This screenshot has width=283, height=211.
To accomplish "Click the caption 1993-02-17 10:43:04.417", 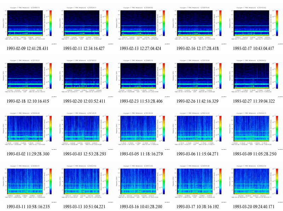I will [253, 49].
